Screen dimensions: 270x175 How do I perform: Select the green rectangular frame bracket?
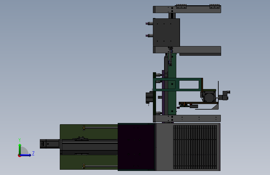click(178, 84)
